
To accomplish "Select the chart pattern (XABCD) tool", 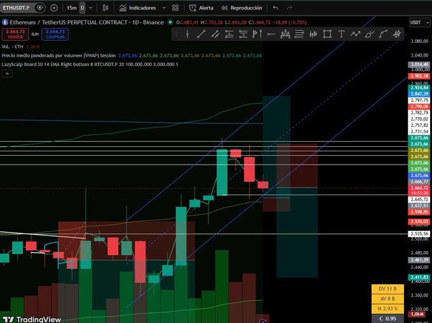I will tap(285, 34).
